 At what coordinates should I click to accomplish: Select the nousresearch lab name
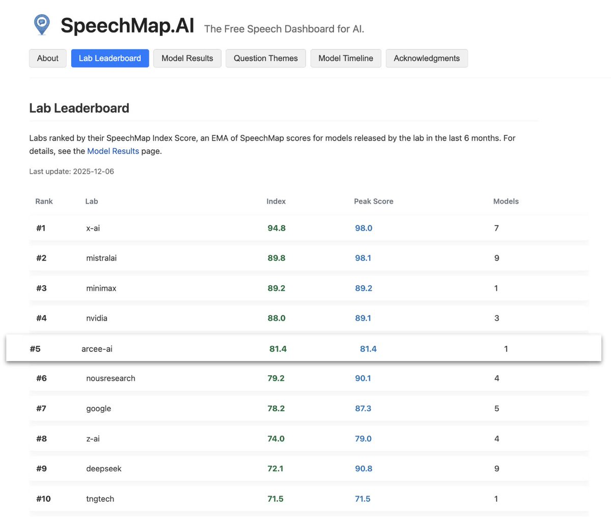[111, 378]
